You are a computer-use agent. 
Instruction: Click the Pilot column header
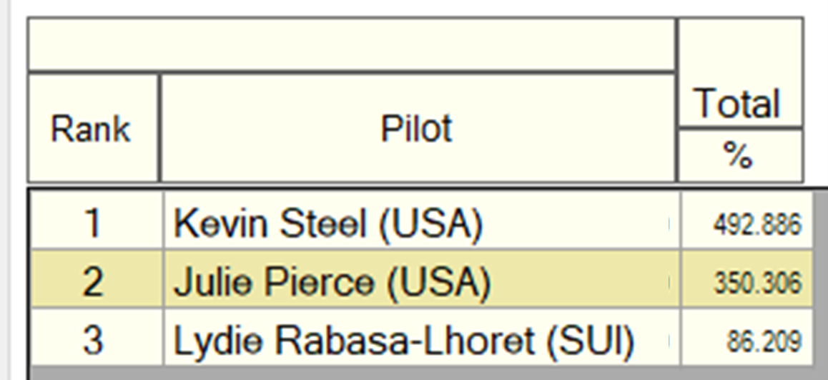[x=417, y=128]
